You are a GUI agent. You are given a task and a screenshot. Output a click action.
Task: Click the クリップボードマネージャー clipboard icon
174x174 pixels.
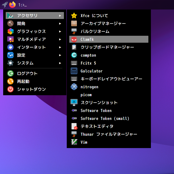(74, 47)
